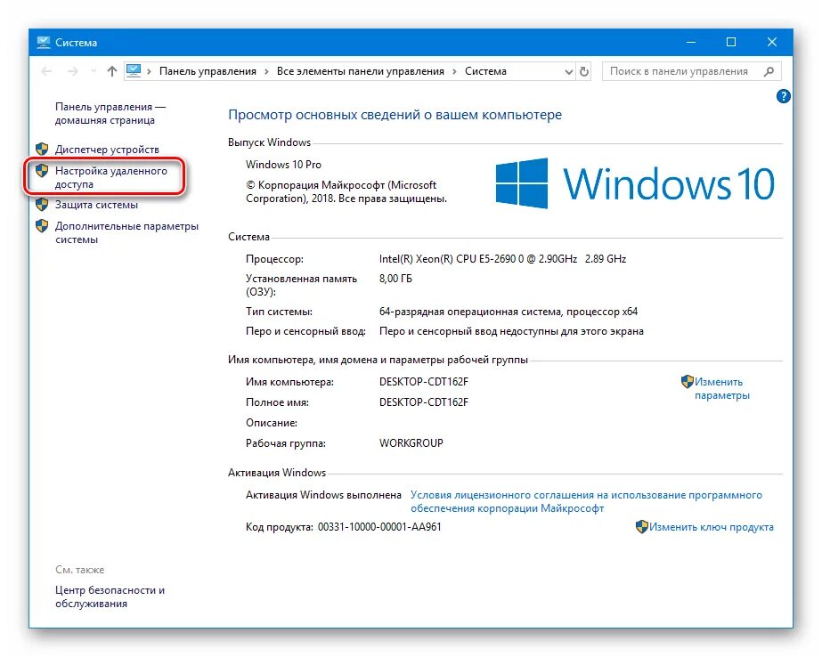
Task: Click shield icon beside Настройка удаленного доступа
Action: (x=42, y=170)
